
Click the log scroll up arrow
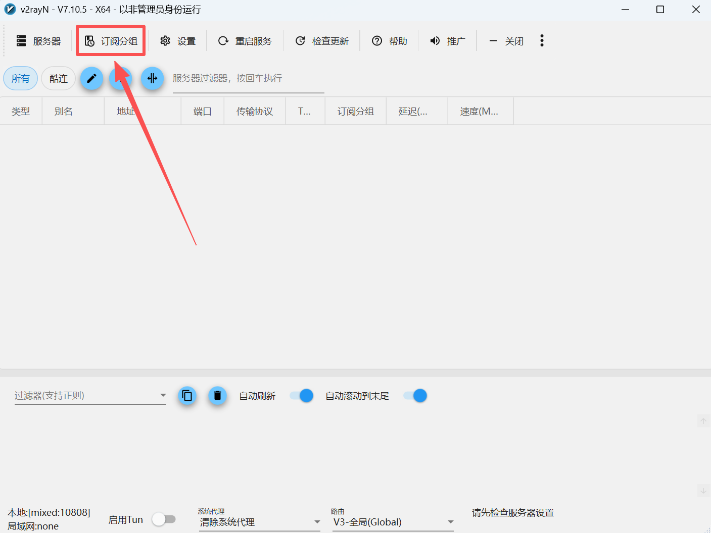[703, 421]
